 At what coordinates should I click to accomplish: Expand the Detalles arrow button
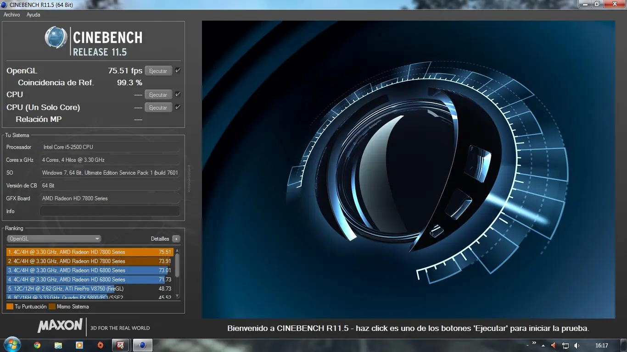176,239
